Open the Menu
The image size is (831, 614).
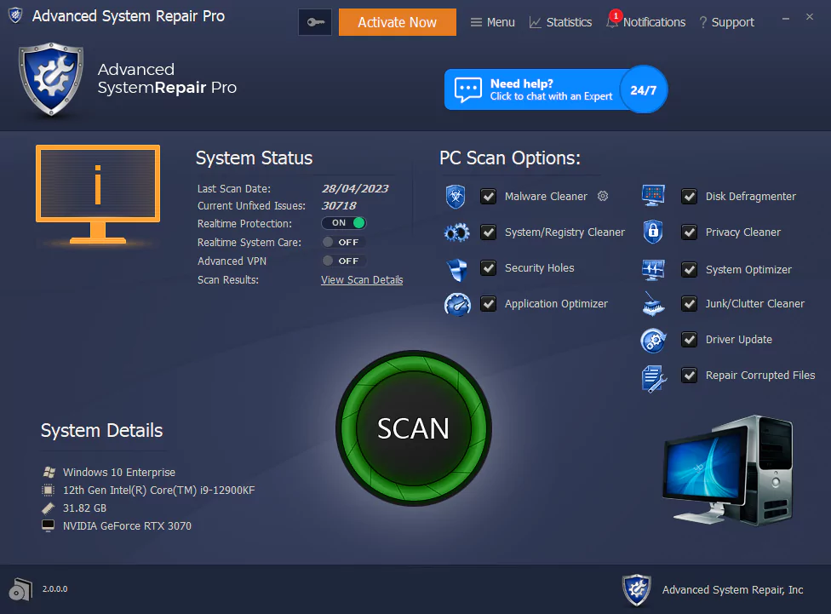tap(492, 21)
